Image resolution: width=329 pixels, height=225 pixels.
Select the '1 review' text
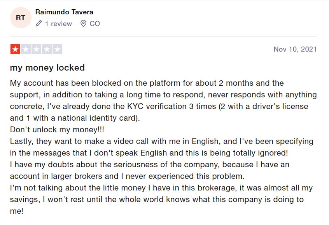click(x=58, y=24)
